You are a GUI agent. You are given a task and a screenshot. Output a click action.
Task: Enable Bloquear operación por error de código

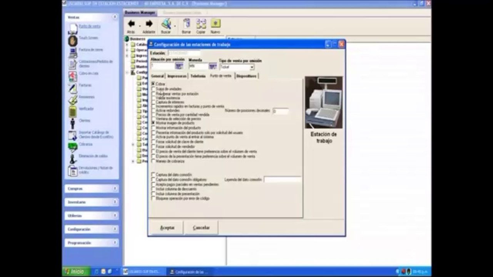(154, 199)
